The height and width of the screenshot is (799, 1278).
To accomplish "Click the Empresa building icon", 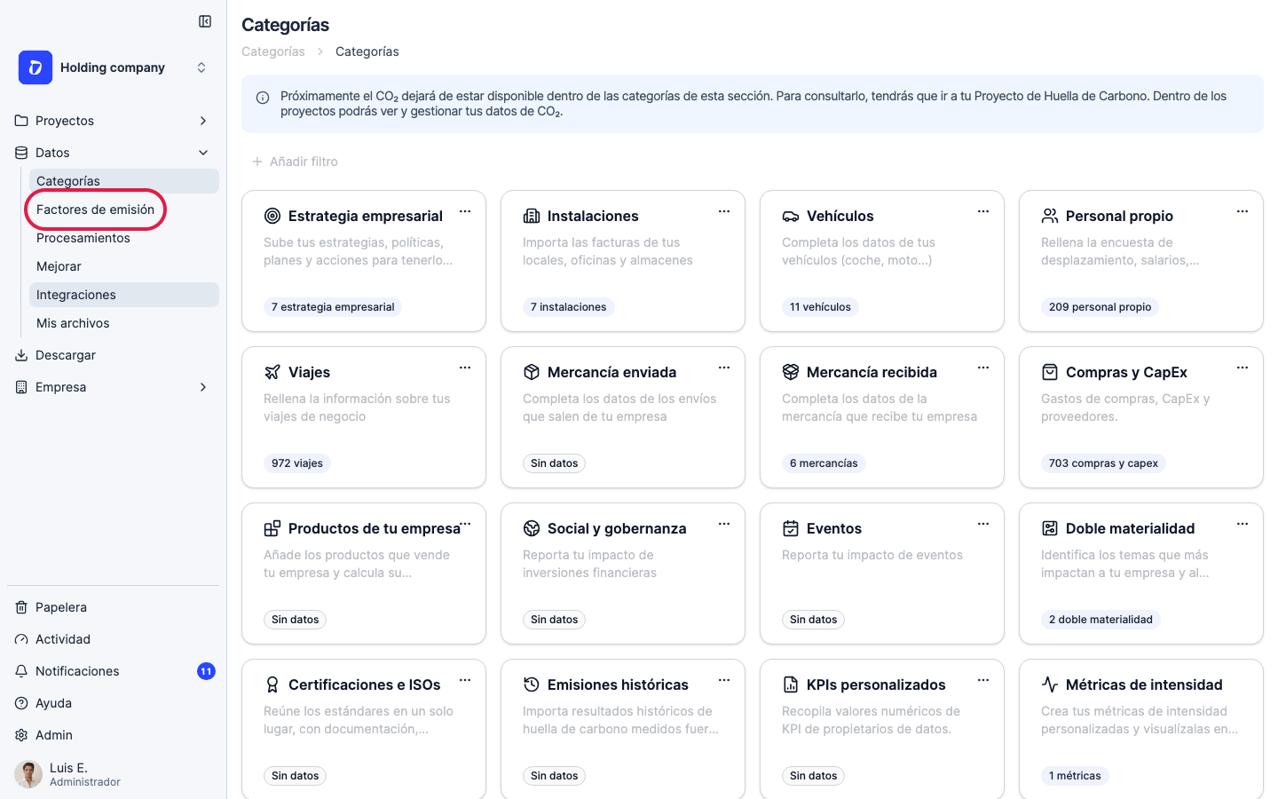I will click(x=21, y=387).
